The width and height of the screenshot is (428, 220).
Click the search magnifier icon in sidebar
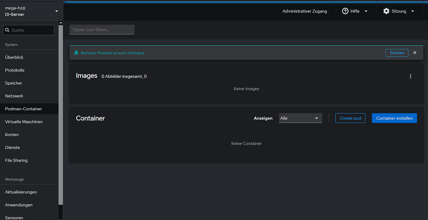[7, 30]
